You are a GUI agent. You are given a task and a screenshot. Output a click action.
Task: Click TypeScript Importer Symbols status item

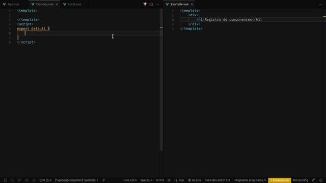76,180
